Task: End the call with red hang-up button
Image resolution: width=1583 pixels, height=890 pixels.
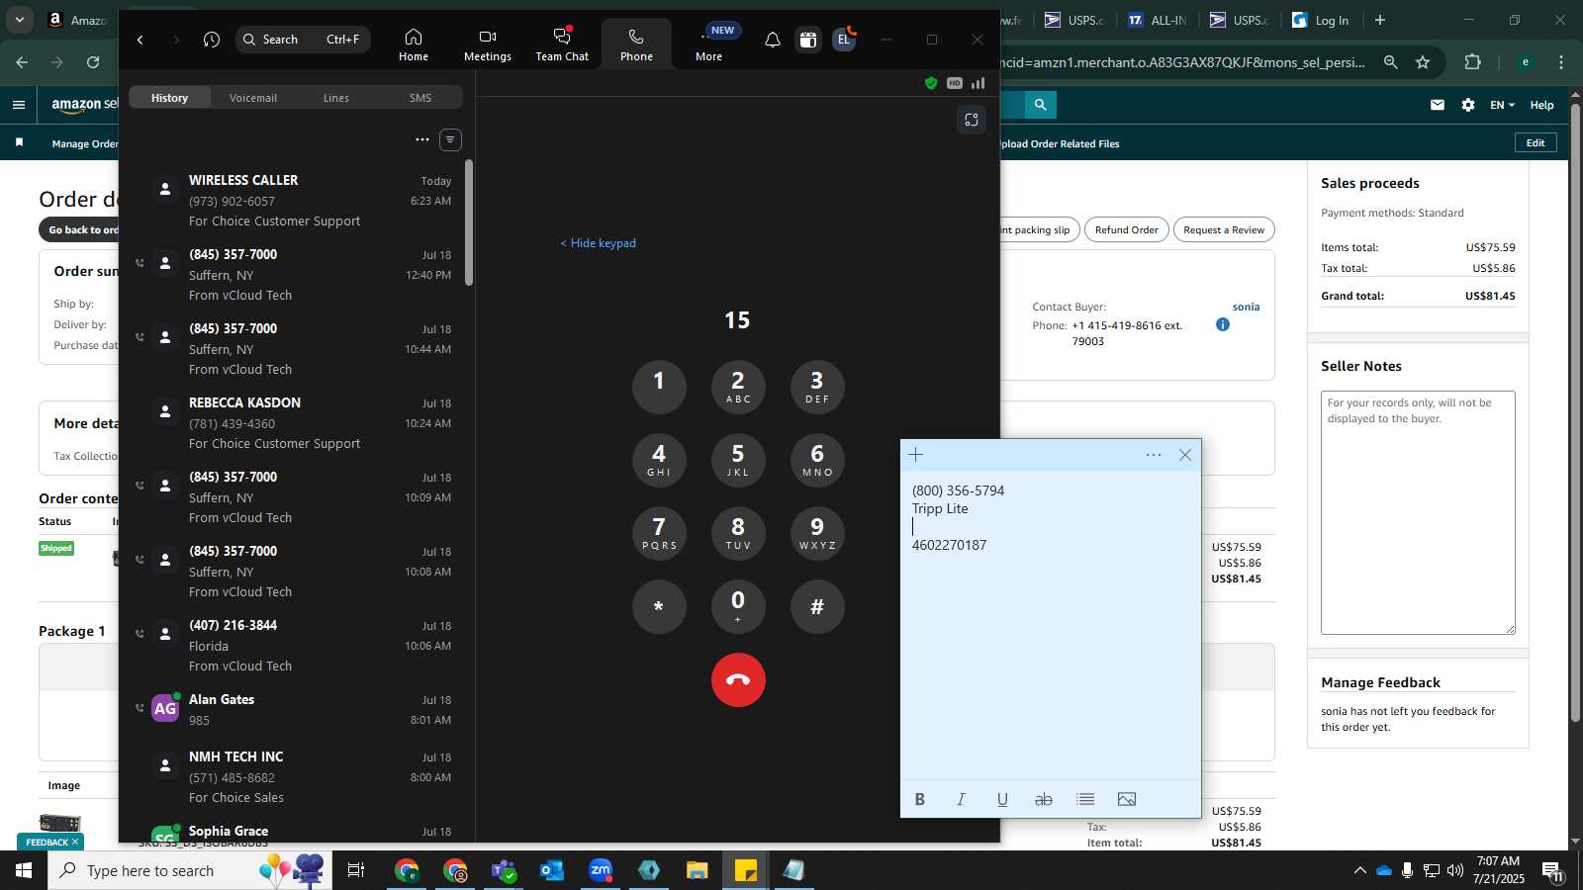Action: 738,680
